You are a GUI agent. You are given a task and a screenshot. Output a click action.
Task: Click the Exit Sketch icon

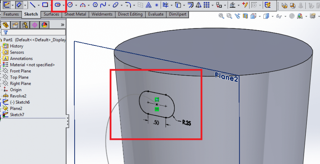(x=6, y=5)
